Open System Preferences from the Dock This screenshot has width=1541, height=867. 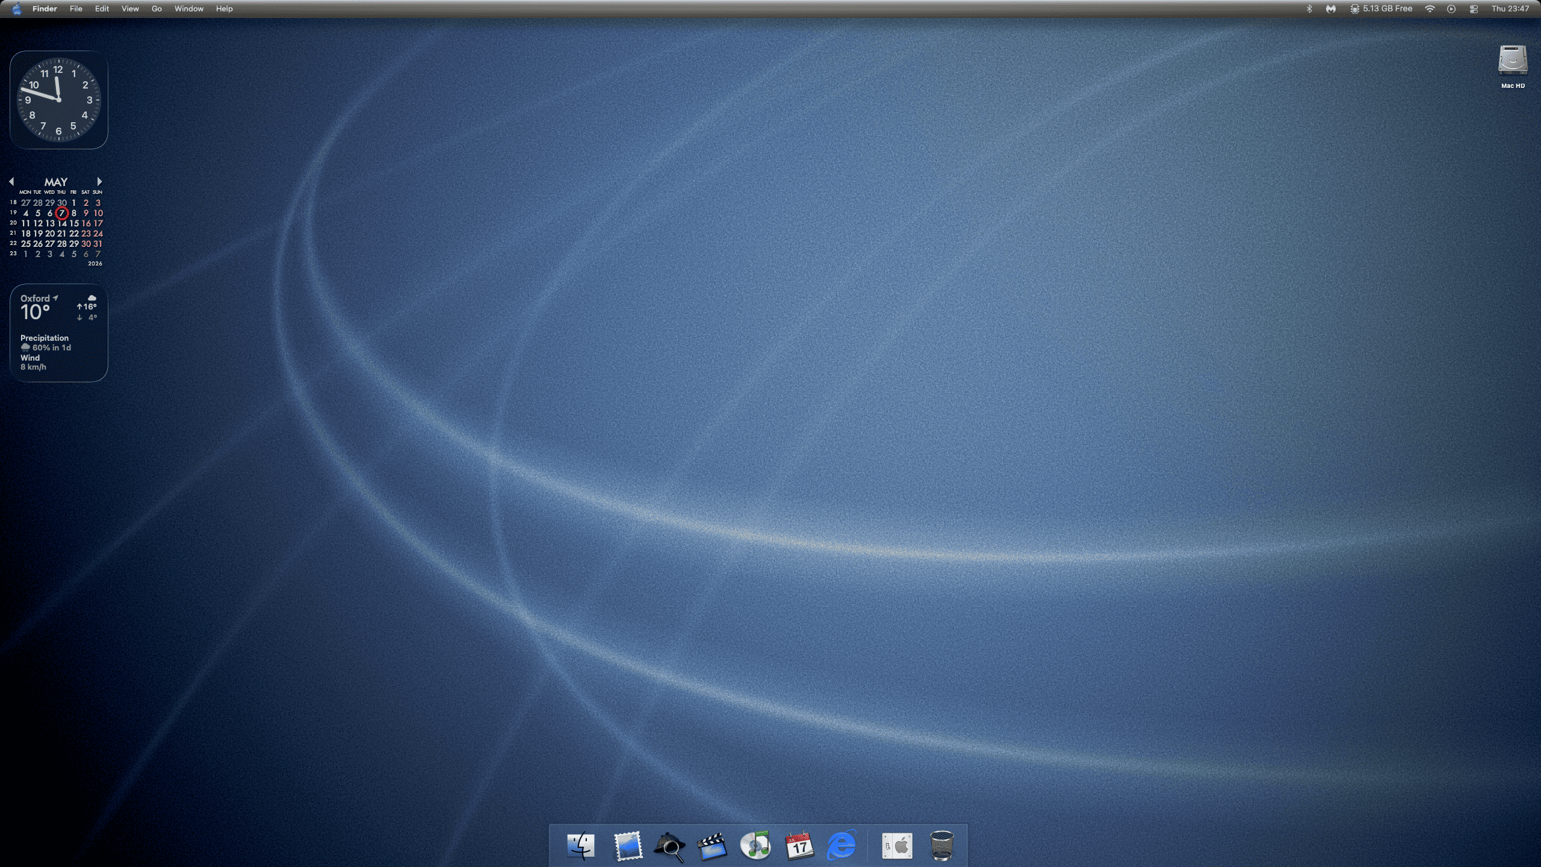click(897, 846)
